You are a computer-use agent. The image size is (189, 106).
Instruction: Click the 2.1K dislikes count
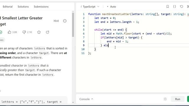click(x=30, y=32)
